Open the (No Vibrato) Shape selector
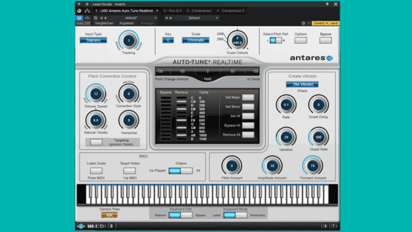Viewport: 412px width, 232px height. pyautogui.click(x=302, y=85)
